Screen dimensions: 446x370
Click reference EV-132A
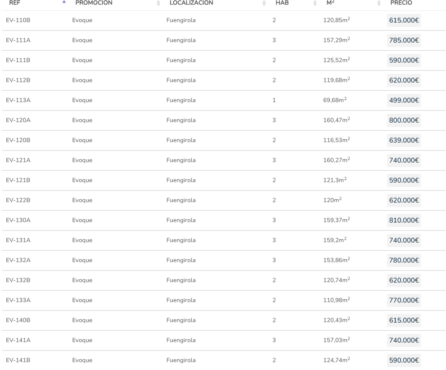pos(18,260)
